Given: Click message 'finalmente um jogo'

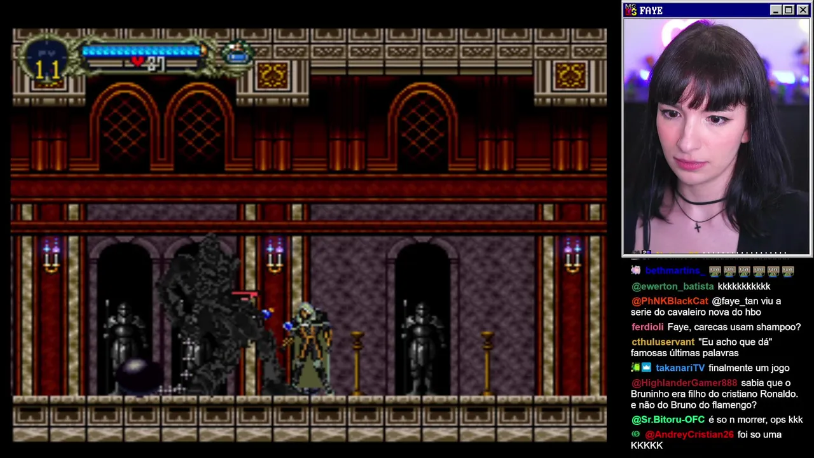Looking at the screenshot, I should click(x=748, y=368).
